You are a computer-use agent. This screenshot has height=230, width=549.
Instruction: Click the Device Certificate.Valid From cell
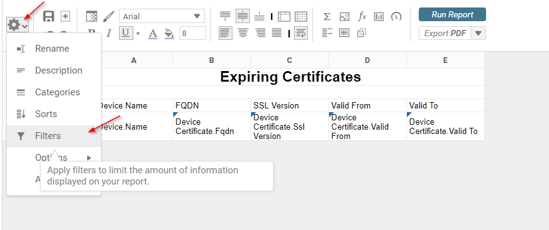[x=367, y=127]
